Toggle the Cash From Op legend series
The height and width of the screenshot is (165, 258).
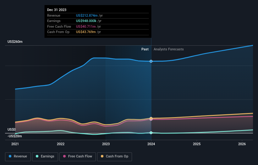(114, 156)
